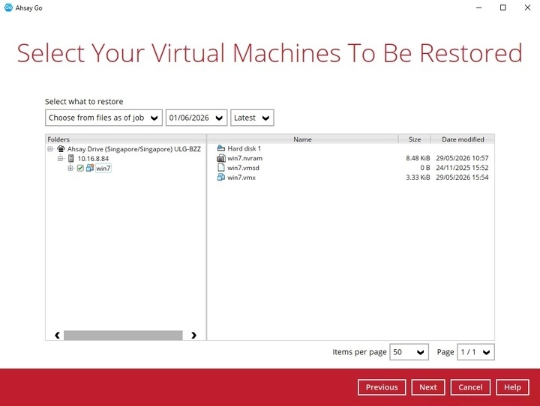Click the Previous button
The image size is (540, 406).
[x=382, y=387]
